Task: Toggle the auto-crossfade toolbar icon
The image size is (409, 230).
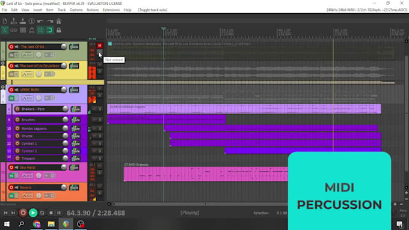Action: pyautogui.click(x=5, y=30)
